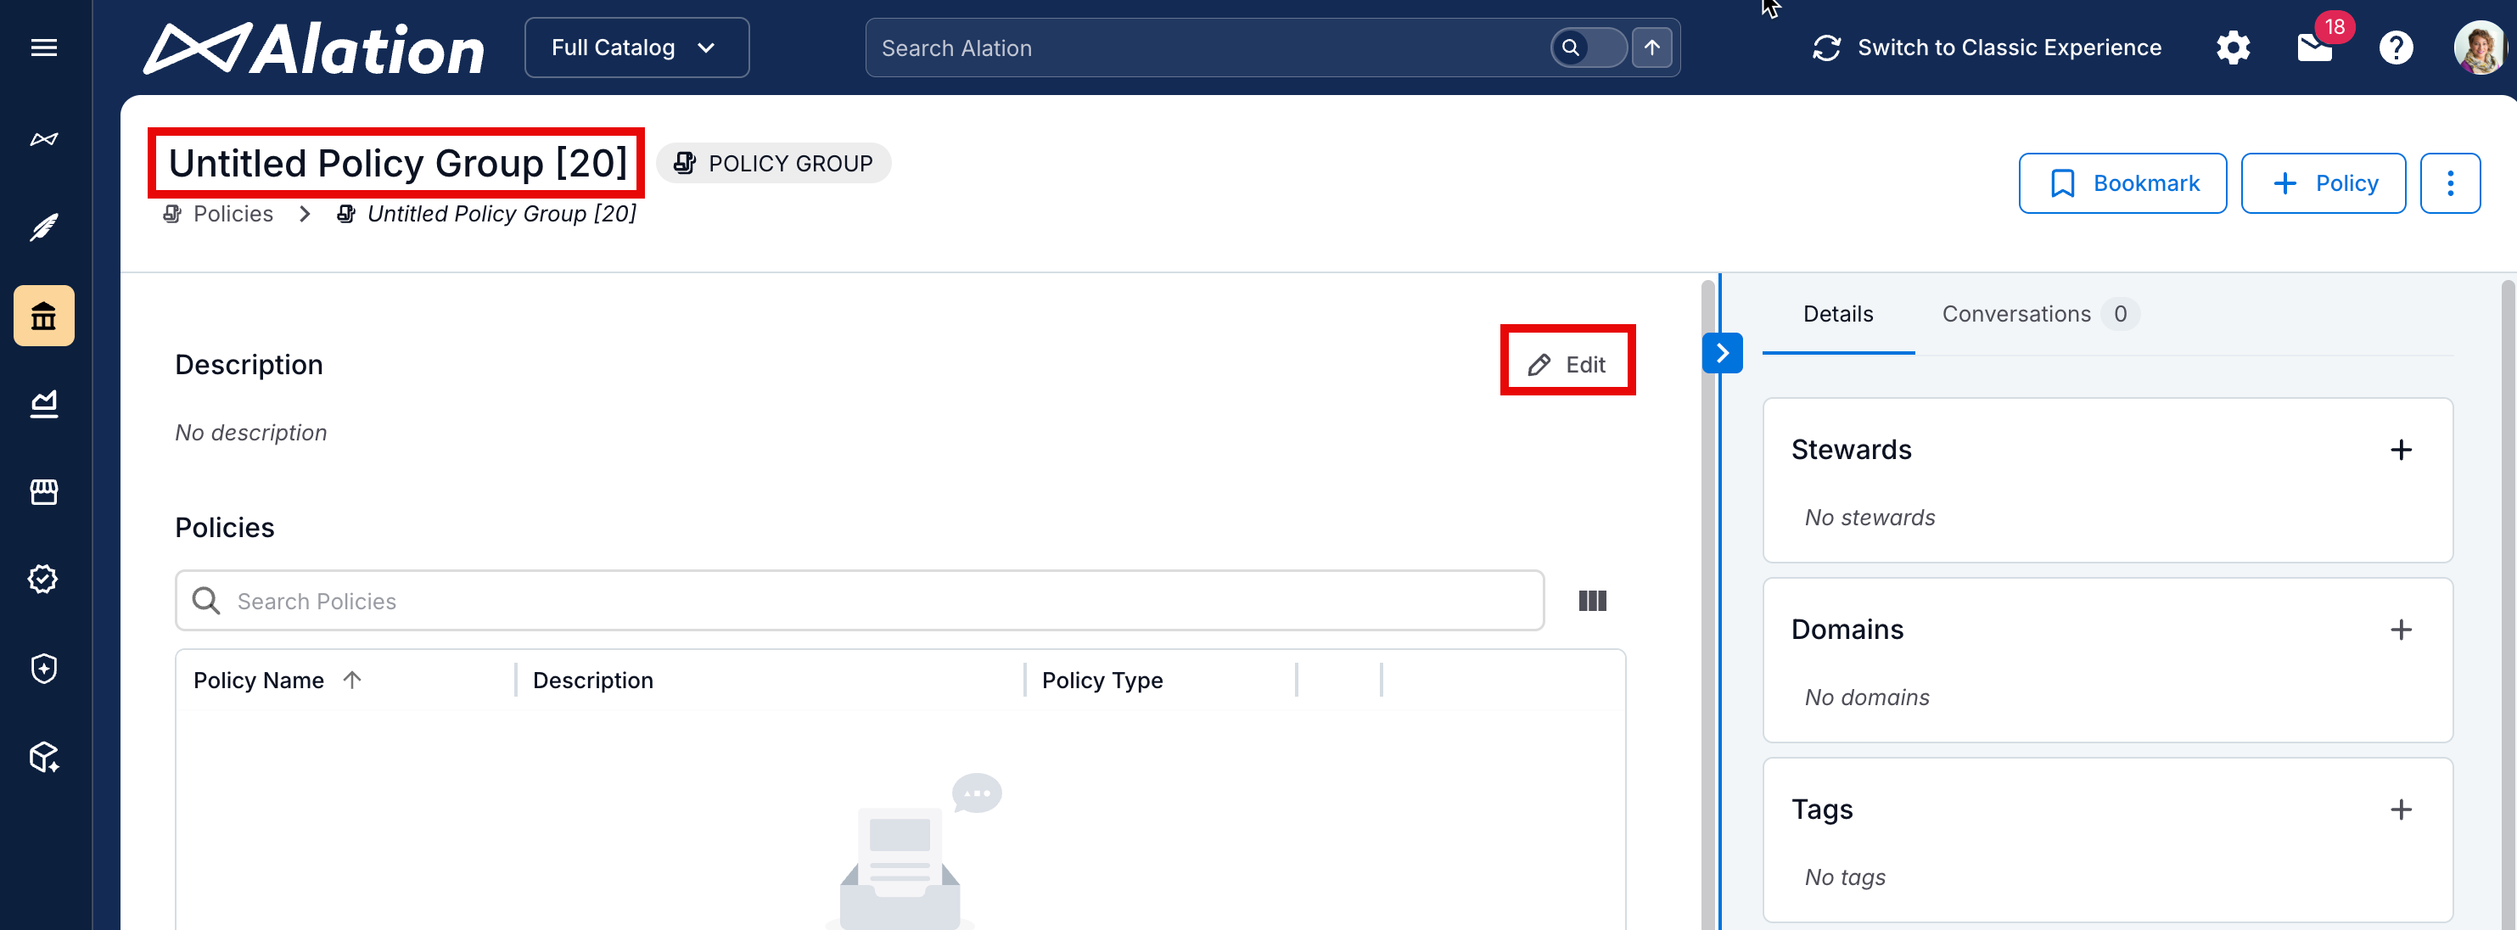Viewport: 2517px width, 930px height.
Task: Open the marketplace storefront sidebar icon
Action: pyautogui.click(x=44, y=491)
